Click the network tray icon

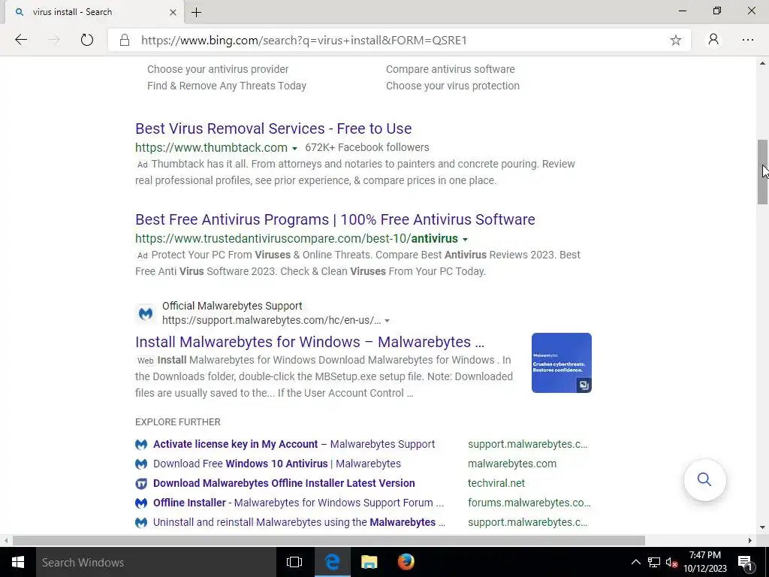tap(654, 562)
